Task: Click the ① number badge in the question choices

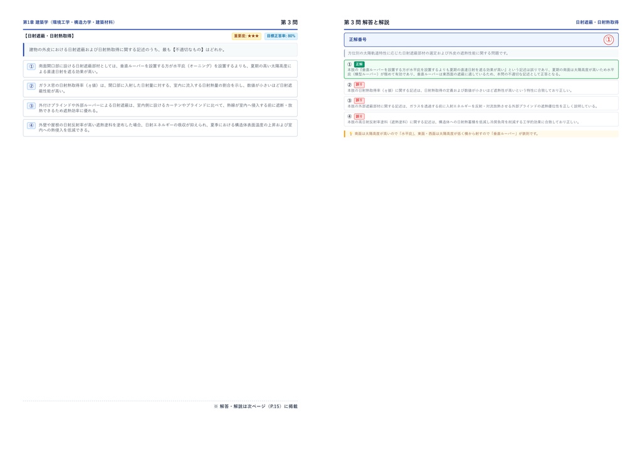Action: tap(31, 66)
